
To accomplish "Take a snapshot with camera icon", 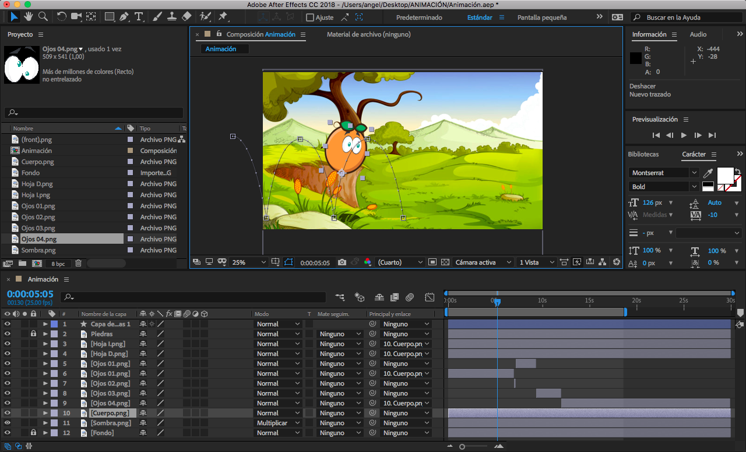I will coord(342,262).
